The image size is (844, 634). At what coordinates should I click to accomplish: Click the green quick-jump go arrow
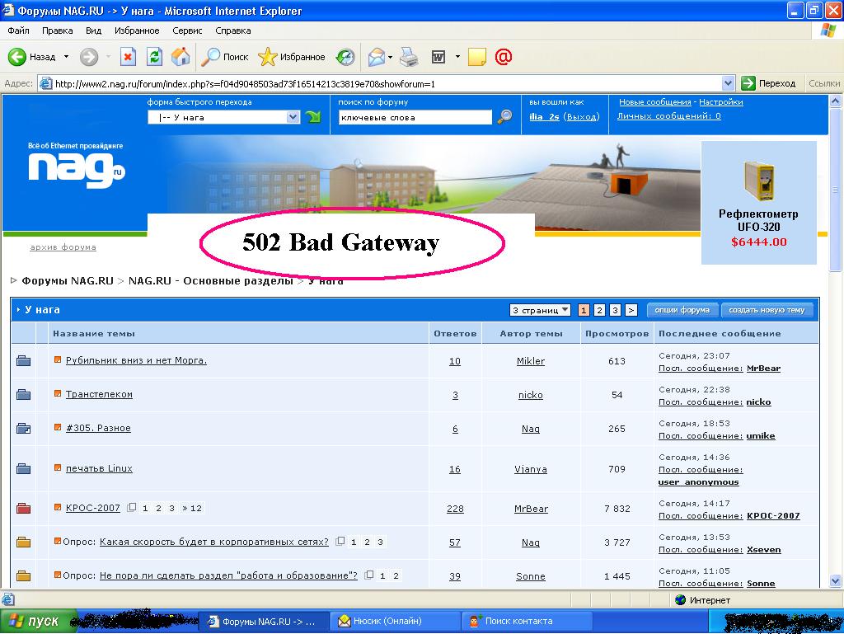(x=313, y=116)
